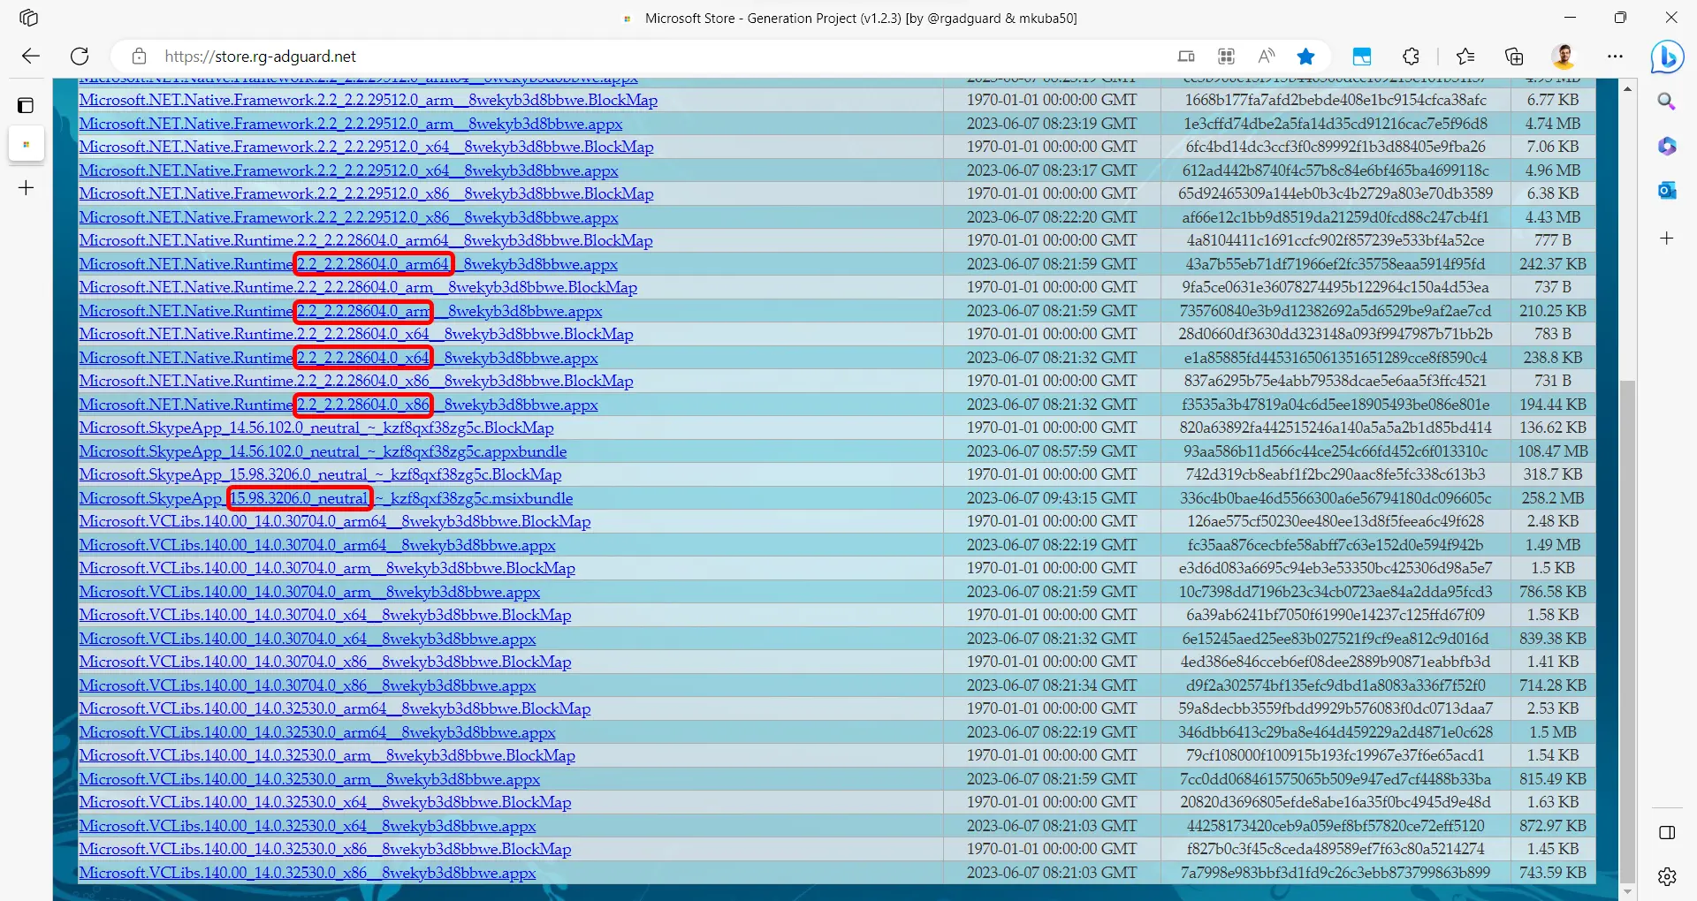Viewport: 1697px width, 901px height.
Task: Download Microsoft.SkypeApp 15.98.3206.0 msixbundle link
Action: [x=326, y=498]
